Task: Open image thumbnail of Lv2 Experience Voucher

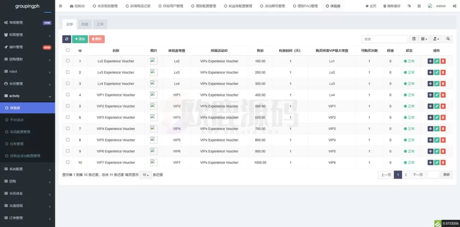Action: (154, 61)
